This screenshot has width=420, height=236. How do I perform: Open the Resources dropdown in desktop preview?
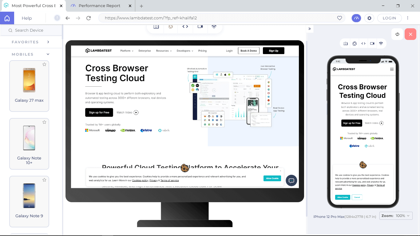(163, 51)
